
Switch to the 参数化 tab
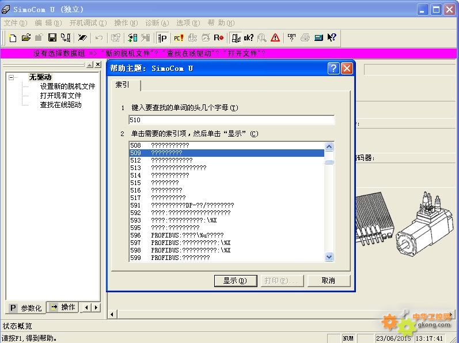[26, 308]
